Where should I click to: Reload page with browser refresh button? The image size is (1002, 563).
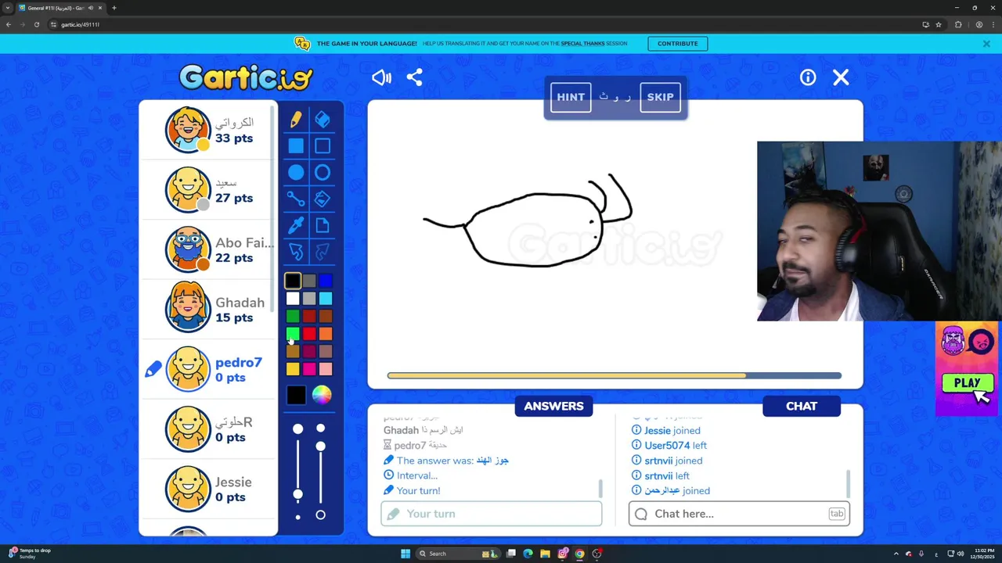(x=36, y=24)
